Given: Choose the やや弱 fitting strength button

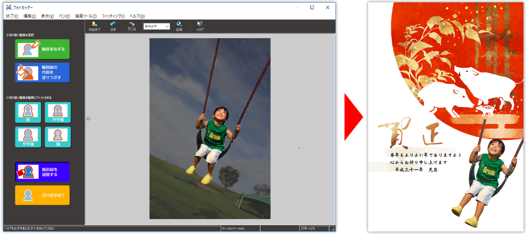Looking at the screenshot, I should tap(58, 113).
